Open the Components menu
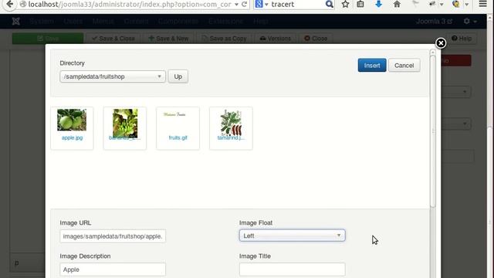The height and width of the screenshot is (278, 494). pos(178,21)
